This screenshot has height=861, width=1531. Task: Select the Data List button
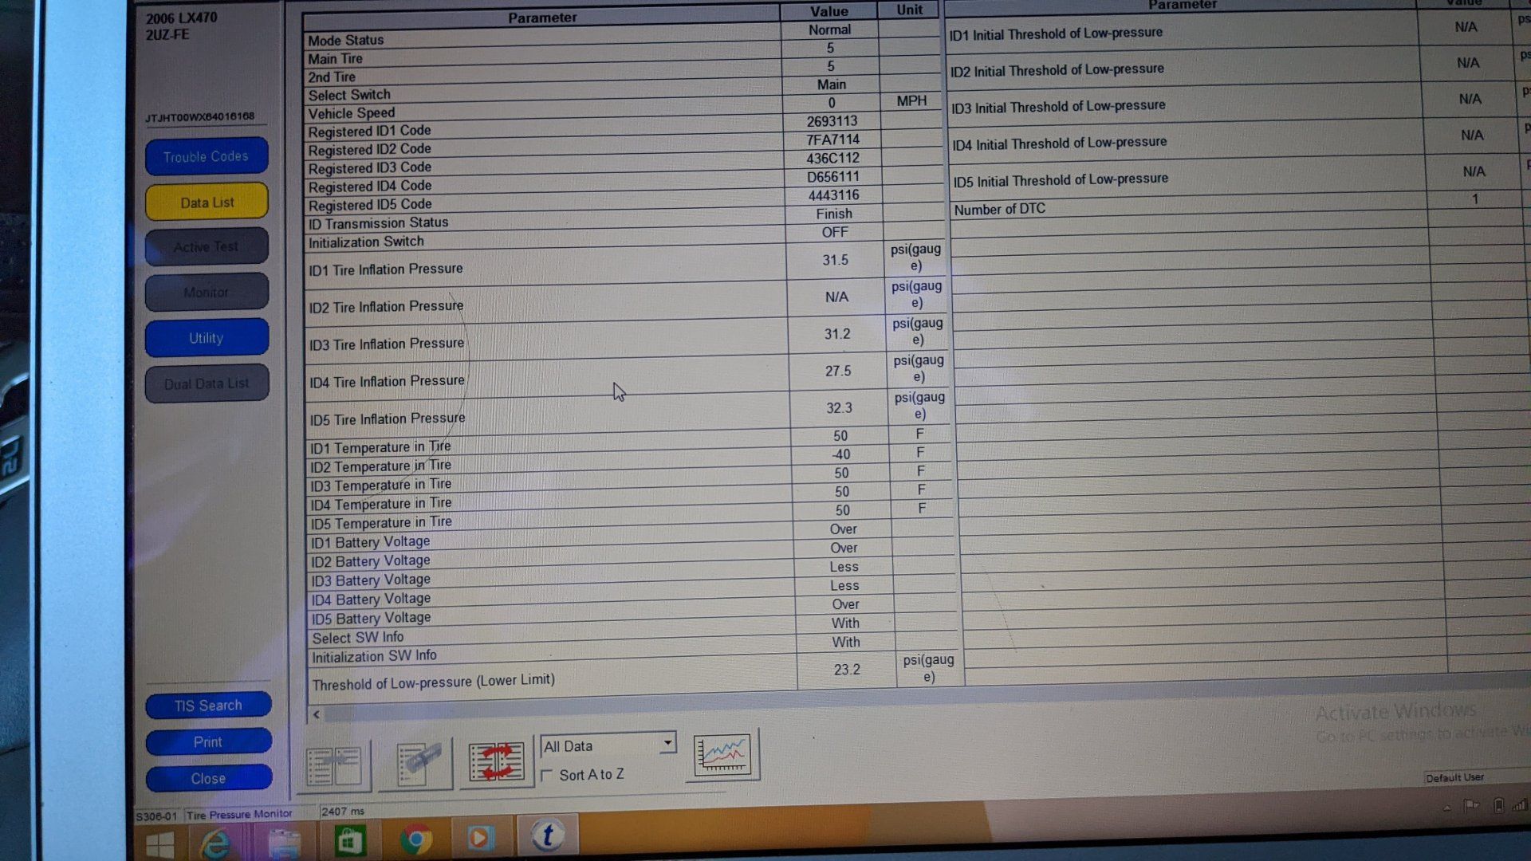pos(207,202)
